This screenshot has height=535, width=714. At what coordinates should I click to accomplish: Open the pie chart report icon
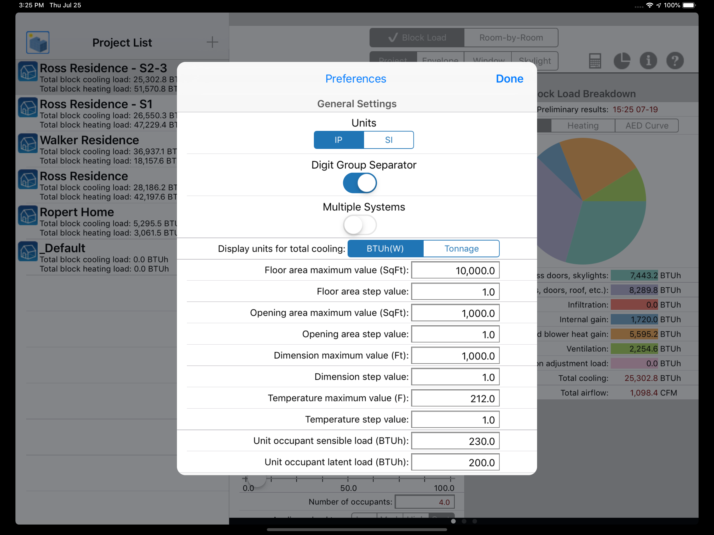point(622,61)
